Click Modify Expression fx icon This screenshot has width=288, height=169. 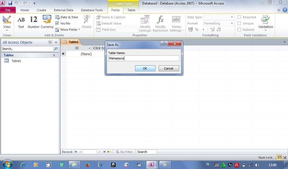(x=160, y=24)
